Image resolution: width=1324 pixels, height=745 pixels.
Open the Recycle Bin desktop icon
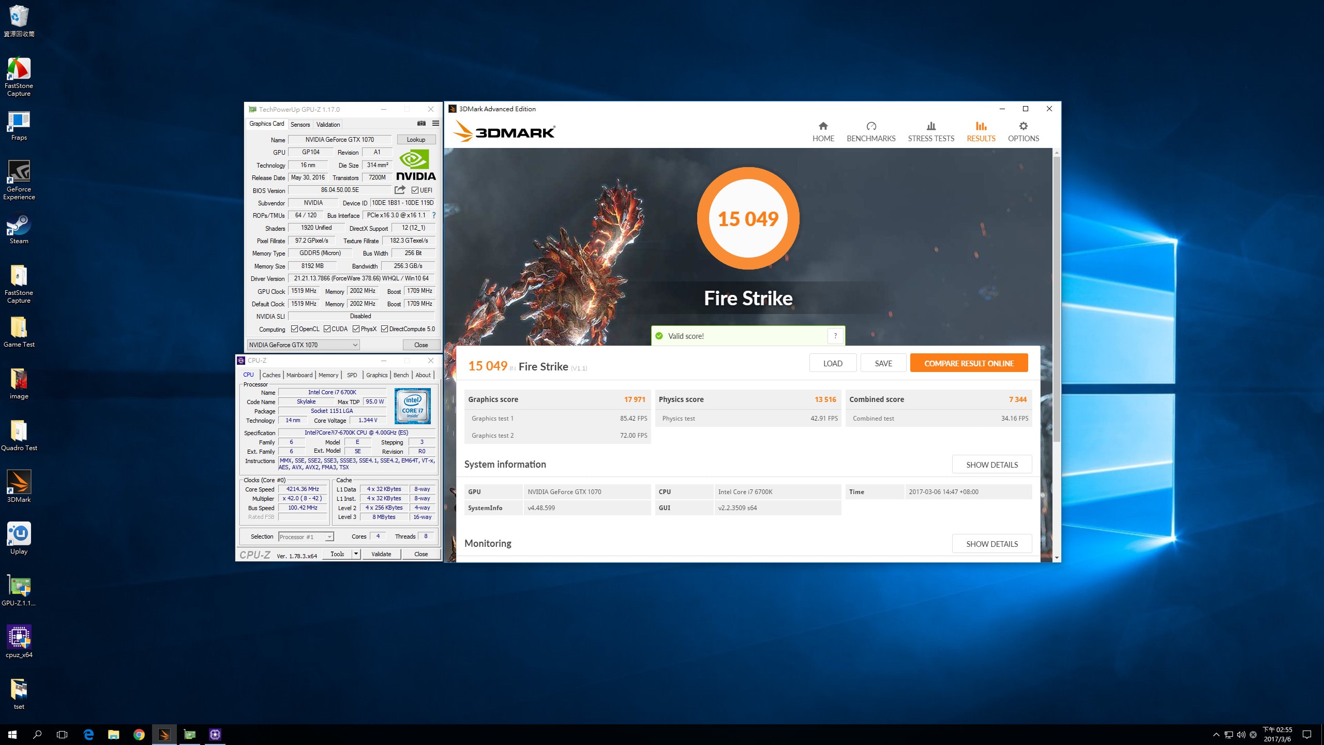pos(19,21)
